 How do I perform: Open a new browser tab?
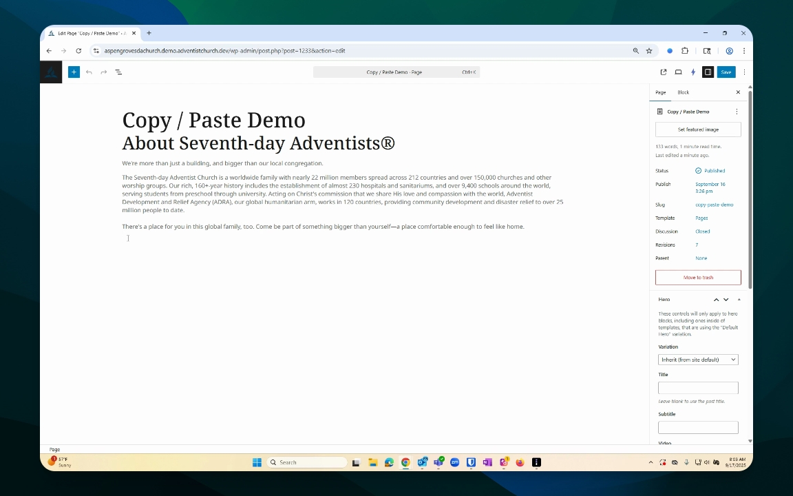(149, 33)
